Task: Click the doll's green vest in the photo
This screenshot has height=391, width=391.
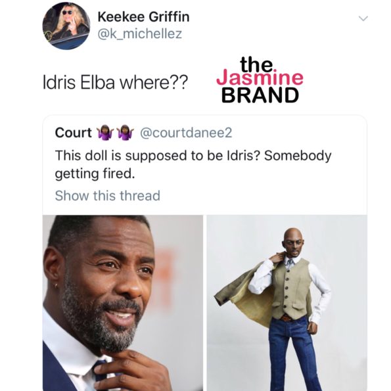Action: pyautogui.click(x=290, y=289)
